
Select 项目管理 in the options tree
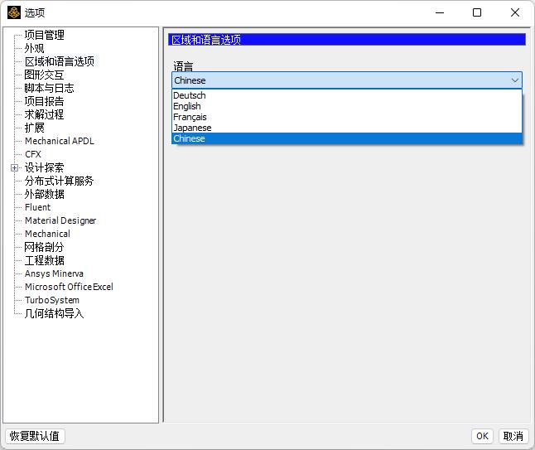(x=45, y=35)
